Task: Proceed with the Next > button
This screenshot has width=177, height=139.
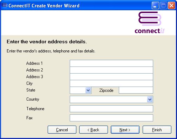Action: click(x=125, y=130)
